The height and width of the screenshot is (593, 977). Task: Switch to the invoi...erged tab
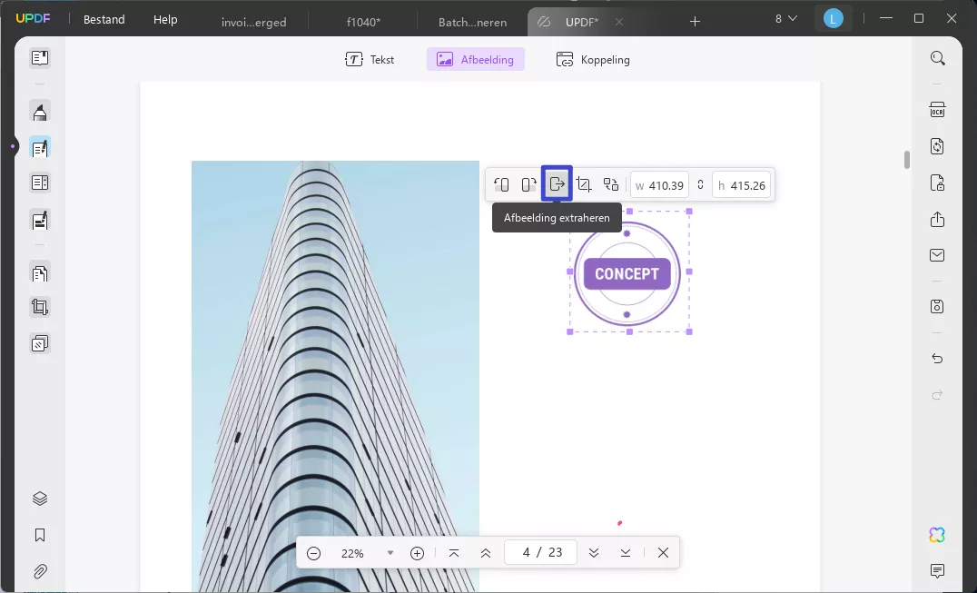coord(253,22)
